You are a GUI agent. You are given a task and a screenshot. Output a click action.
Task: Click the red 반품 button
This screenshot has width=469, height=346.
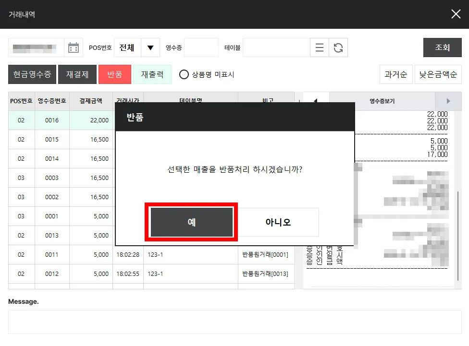(114, 74)
